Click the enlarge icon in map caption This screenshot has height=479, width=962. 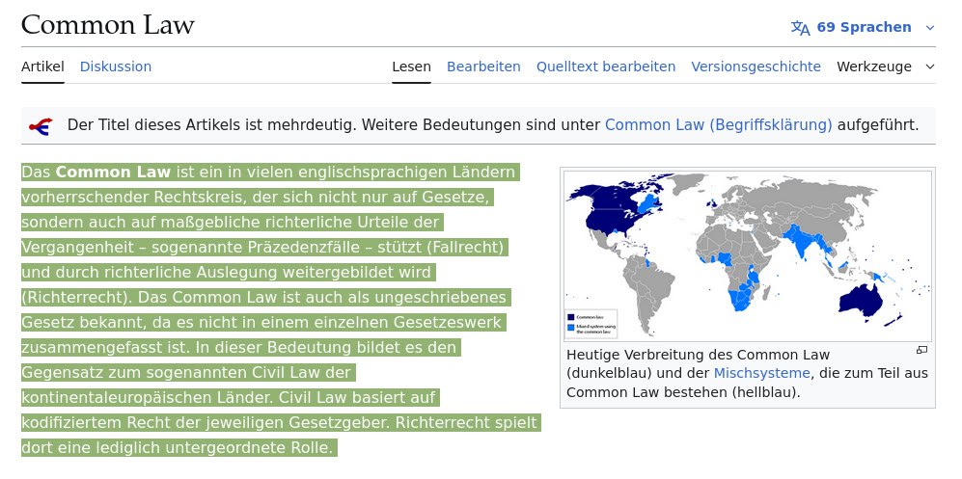click(921, 350)
